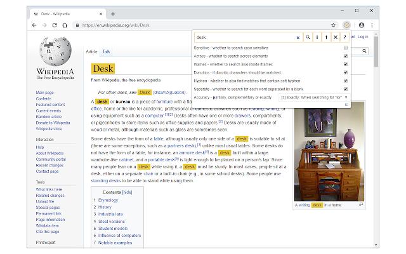Toggle the Separate words checkbox

click(x=345, y=89)
